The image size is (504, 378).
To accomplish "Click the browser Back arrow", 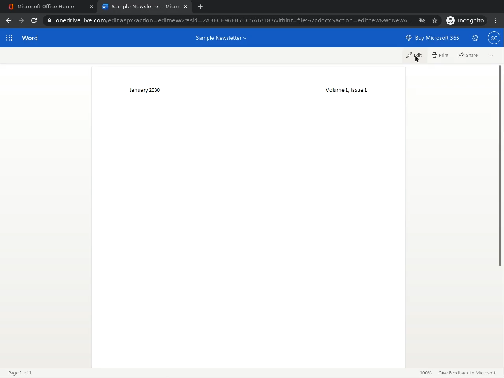I will click(9, 20).
